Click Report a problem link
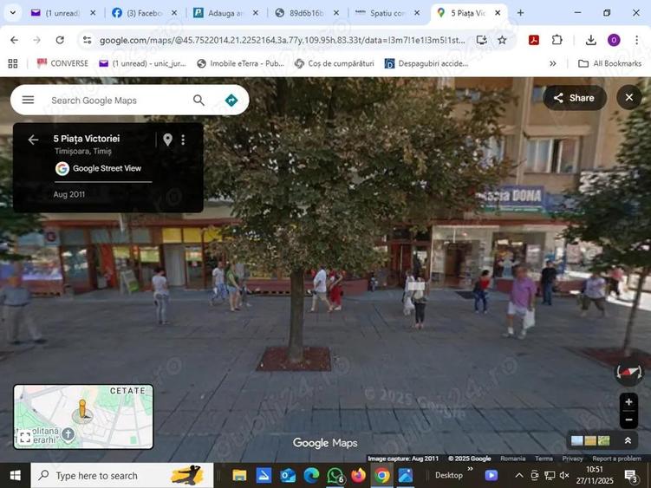651x488 pixels. click(x=616, y=459)
